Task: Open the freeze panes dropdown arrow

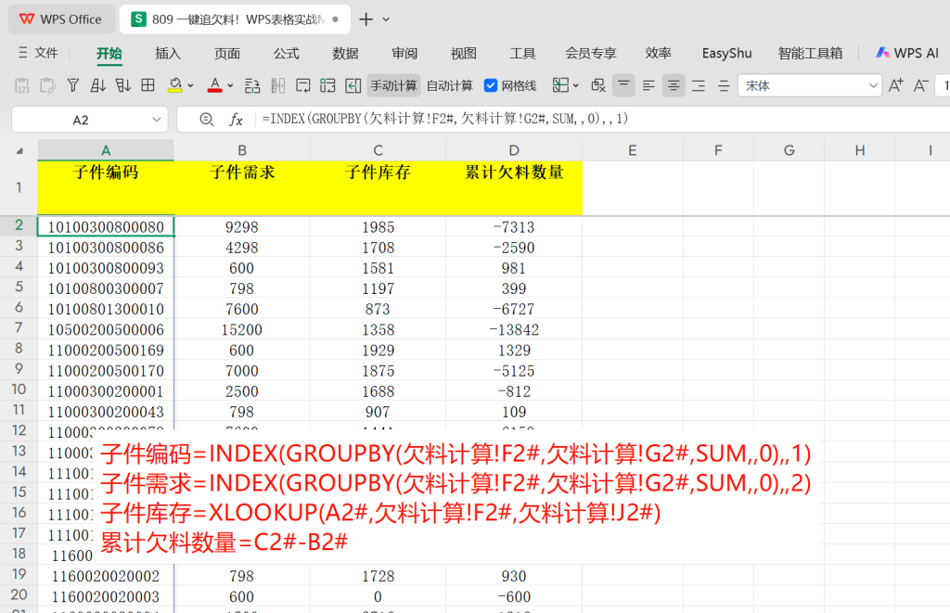Action: pyautogui.click(x=575, y=86)
